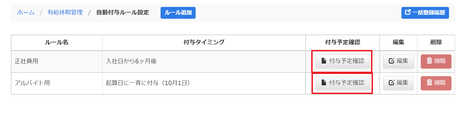
Task: Select the アルバイト用 rule name cell
Action: (57, 83)
